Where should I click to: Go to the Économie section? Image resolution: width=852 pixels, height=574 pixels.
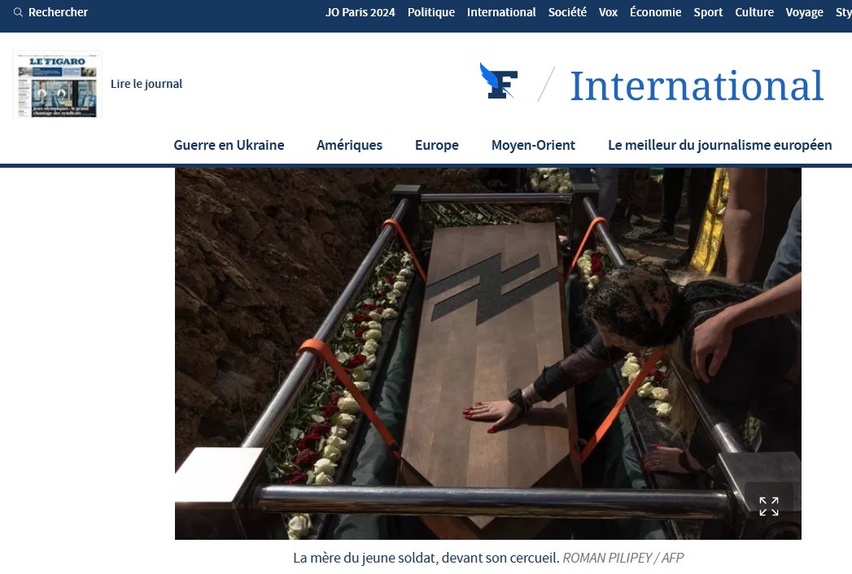pyautogui.click(x=655, y=12)
